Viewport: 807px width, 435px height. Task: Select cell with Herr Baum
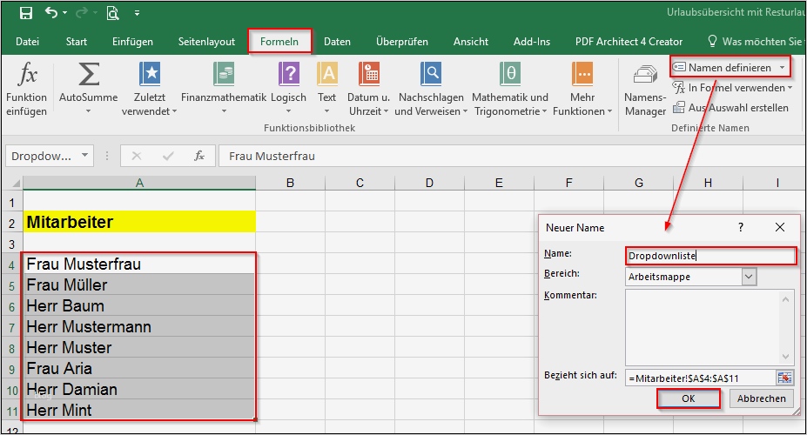click(x=139, y=306)
